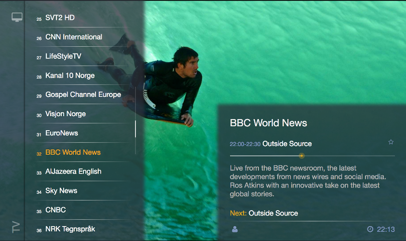Click Next: Outside Source upcoming programme
This screenshot has width=406, height=241.
click(264, 213)
